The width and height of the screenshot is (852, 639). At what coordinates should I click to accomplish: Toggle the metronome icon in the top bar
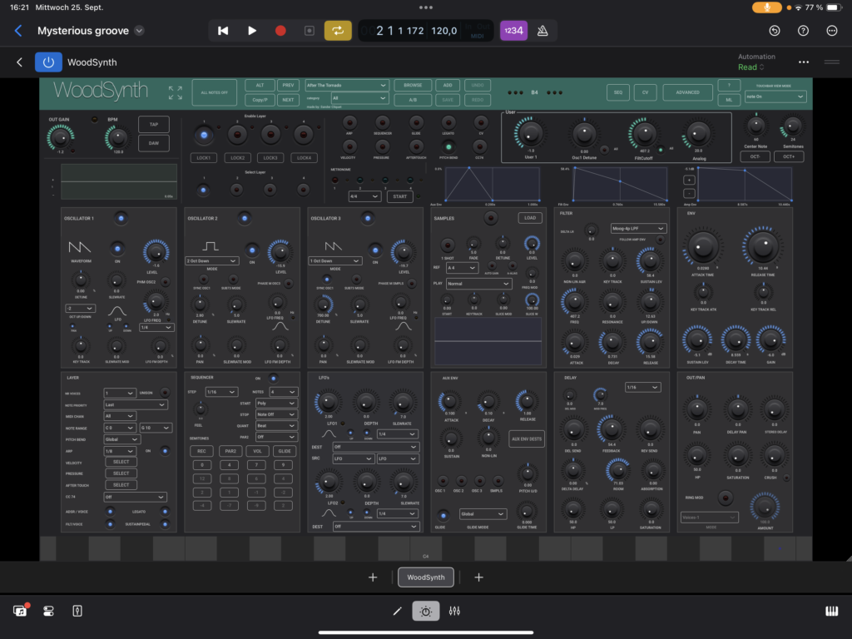pyautogui.click(x=542, y=31)
